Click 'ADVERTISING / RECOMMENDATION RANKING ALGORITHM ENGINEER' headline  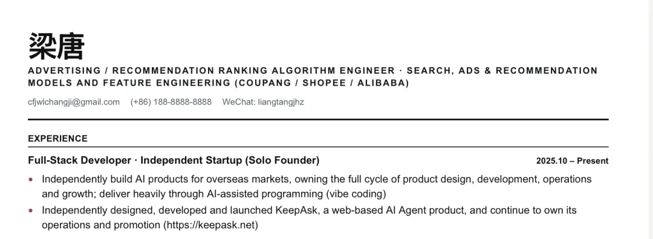click(x=212, y=71)
